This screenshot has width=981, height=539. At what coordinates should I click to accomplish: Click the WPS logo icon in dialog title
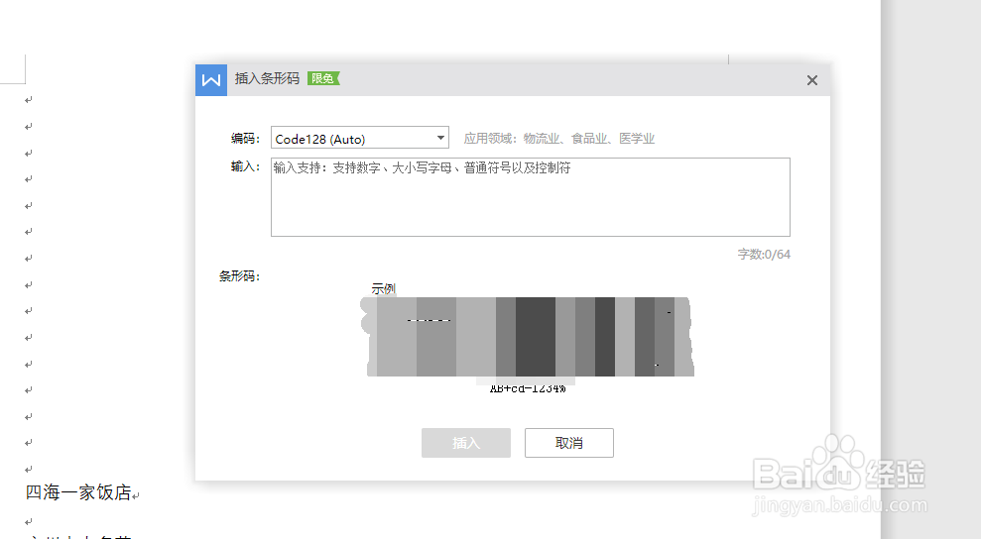pyautogui.click(x=211, y=80)
